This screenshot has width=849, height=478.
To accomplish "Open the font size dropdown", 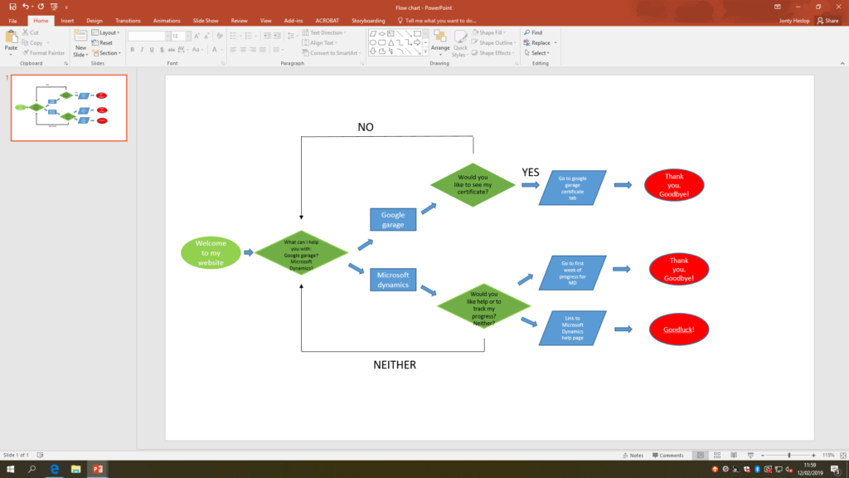I will pos(188,36).
